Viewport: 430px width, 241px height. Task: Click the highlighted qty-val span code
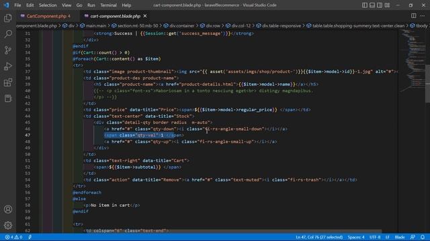[139, 135]
